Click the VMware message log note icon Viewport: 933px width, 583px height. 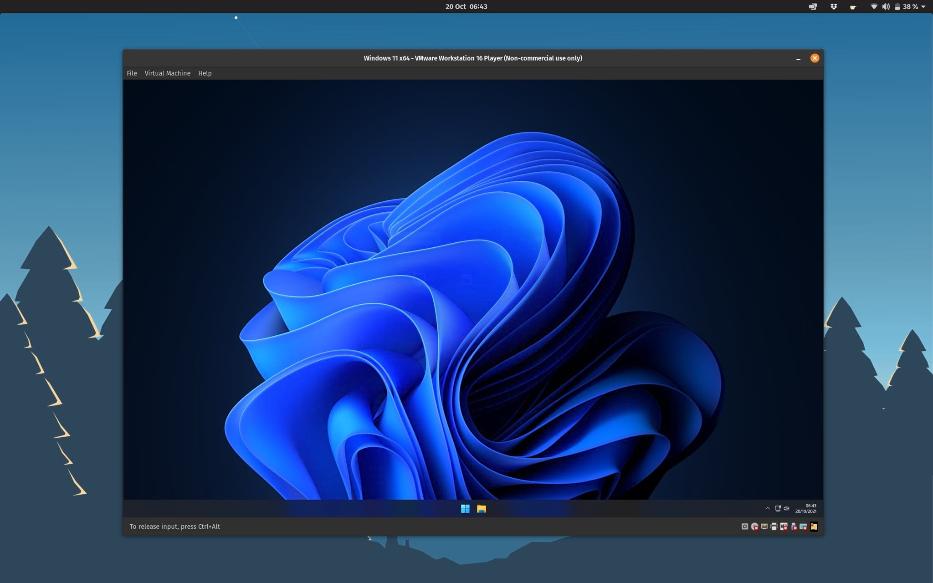tap(814, 527)
